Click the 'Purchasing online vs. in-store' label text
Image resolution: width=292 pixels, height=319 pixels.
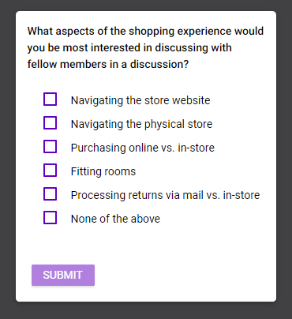(143, 148)
